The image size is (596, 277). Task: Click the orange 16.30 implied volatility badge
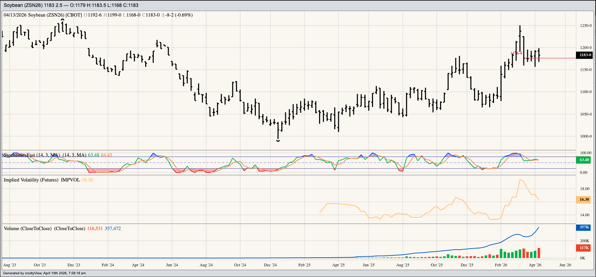pyautogui.click(x=584, y=199)
